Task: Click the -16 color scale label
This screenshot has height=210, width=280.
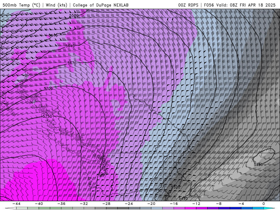Action: (x=174, y=204)
